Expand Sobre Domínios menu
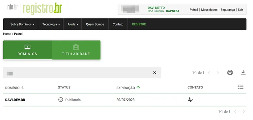This screenshot has height=120, width=253. (22, 24)
